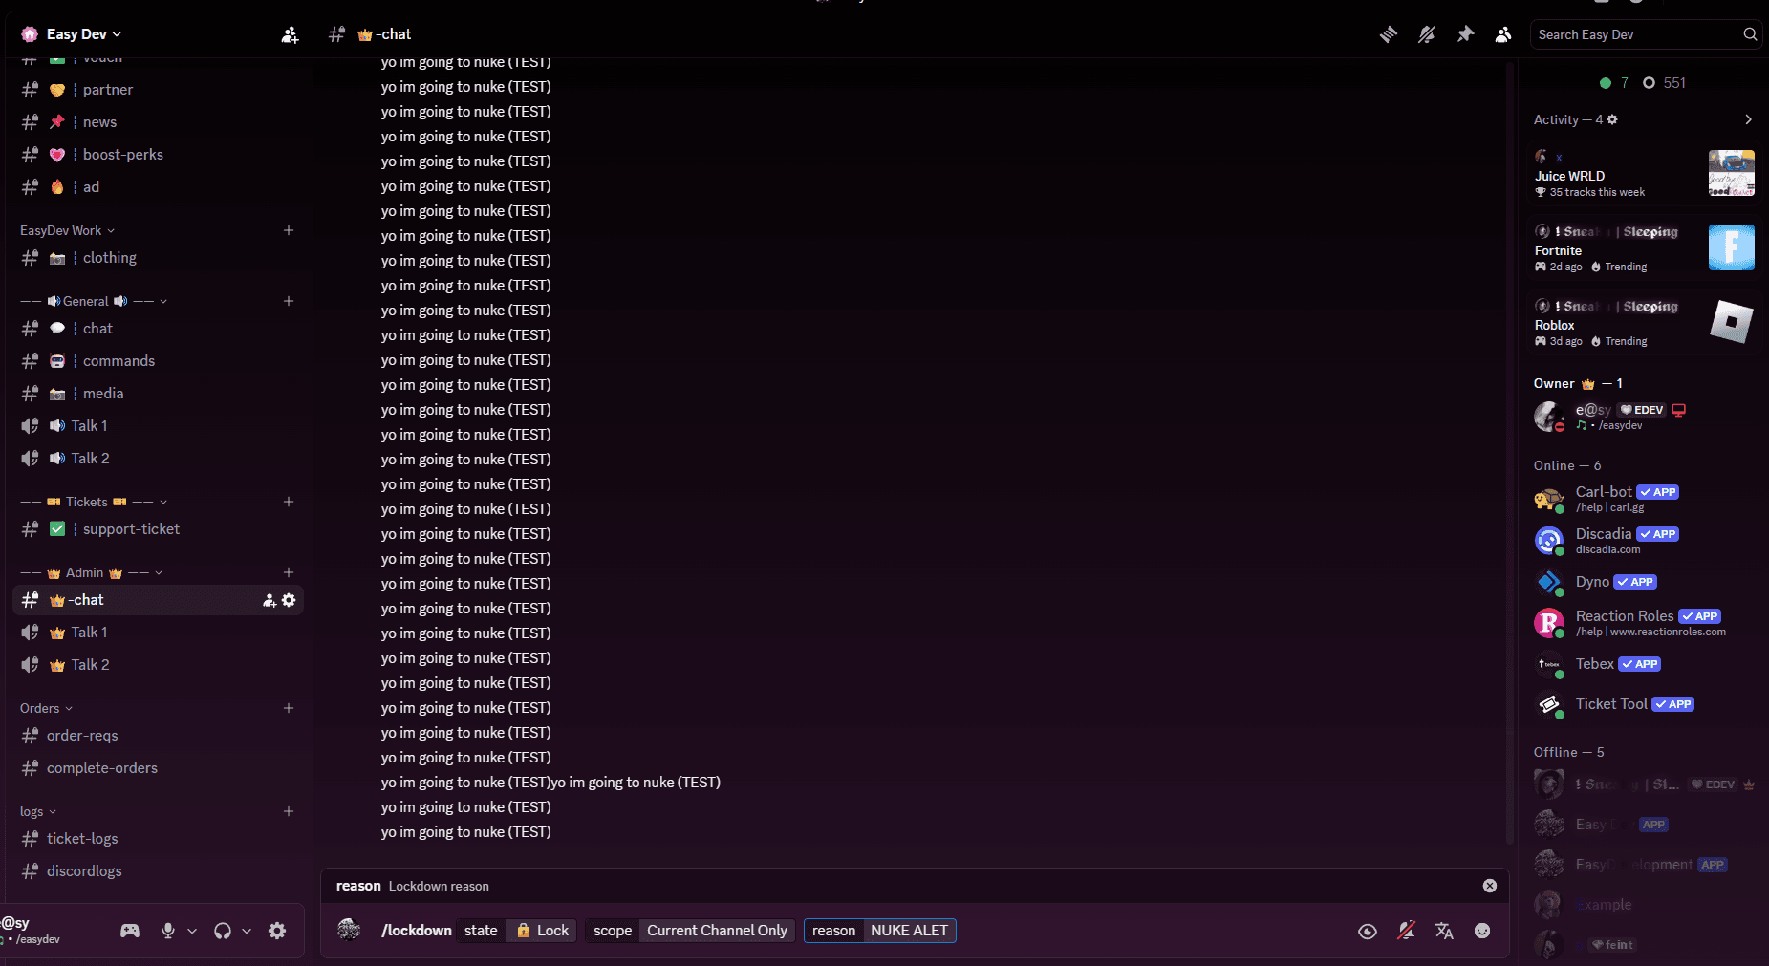The width and height of the screenshot is (1769, 966).
Task: Open the emoji picker in message bar
Action: 1482,931
